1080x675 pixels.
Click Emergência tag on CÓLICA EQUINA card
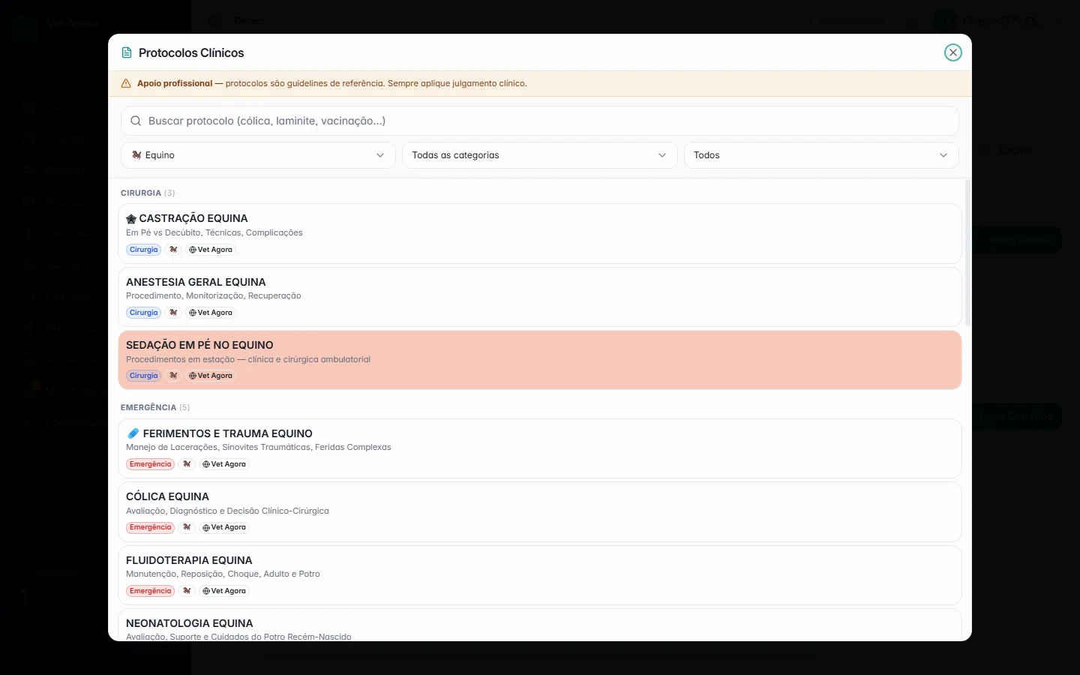(150, 527)
